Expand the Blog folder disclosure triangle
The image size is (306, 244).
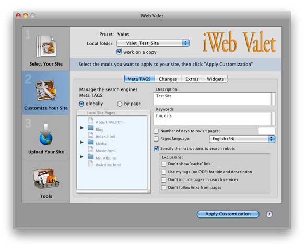click(82, 128)
